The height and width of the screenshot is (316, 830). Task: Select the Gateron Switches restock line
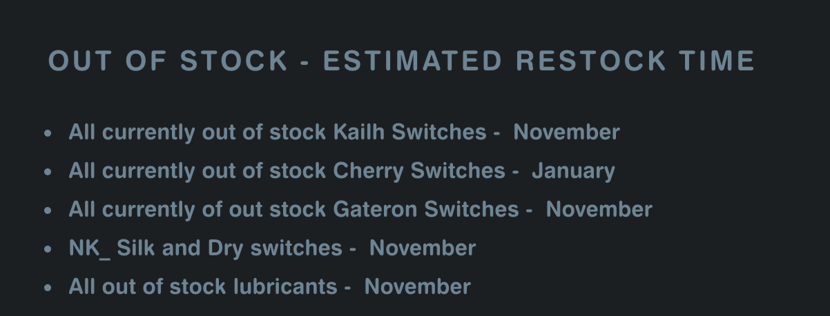click(360, 209)
